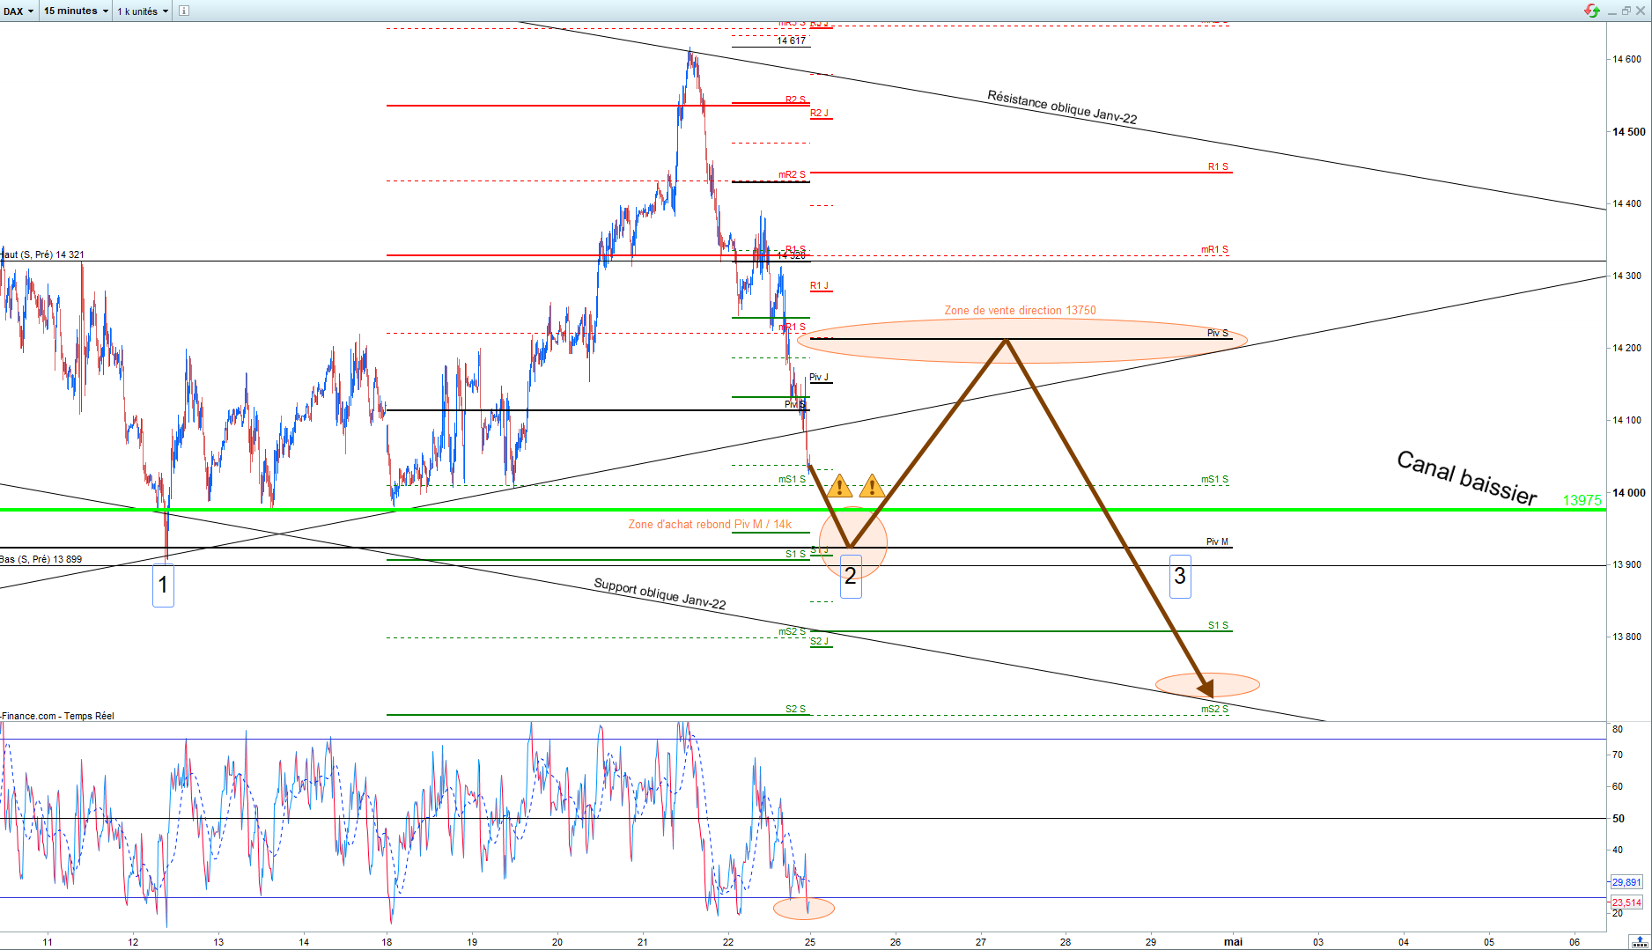The image size is (1652, 950).
Task: Click the "S2 J" support label
Action: click(819, 641)
